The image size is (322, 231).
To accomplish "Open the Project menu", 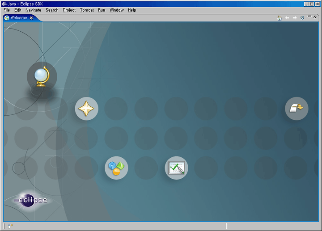I will [x=69, y=10].
